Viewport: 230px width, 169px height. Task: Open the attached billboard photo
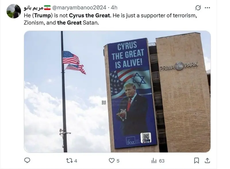tap(117, 92)
